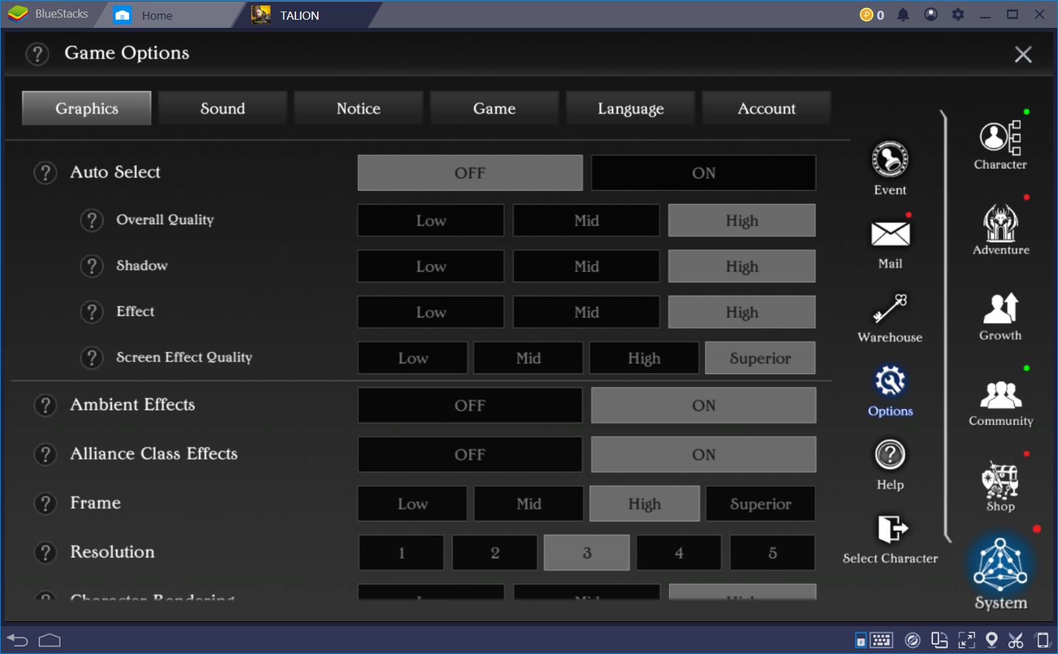Close the Game Options panel

pyautogui.click(x=1023, y=54)
